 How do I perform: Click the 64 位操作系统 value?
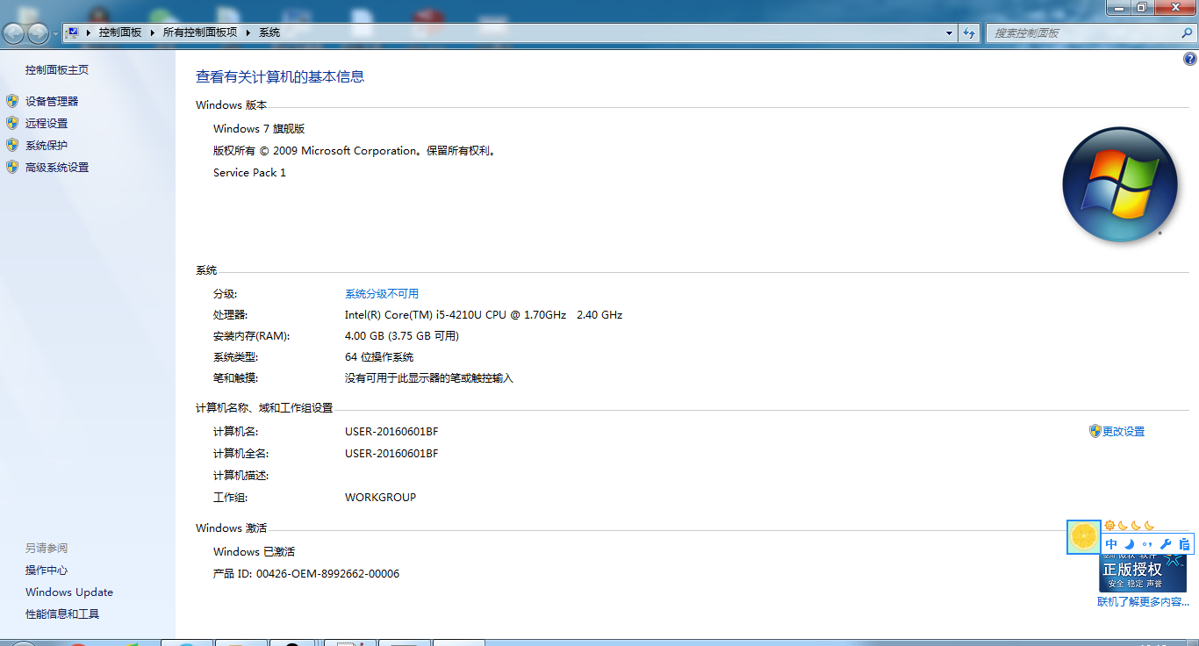pyautogui.click(x=379, y=357)
